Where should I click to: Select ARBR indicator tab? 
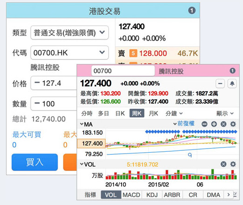172,195
